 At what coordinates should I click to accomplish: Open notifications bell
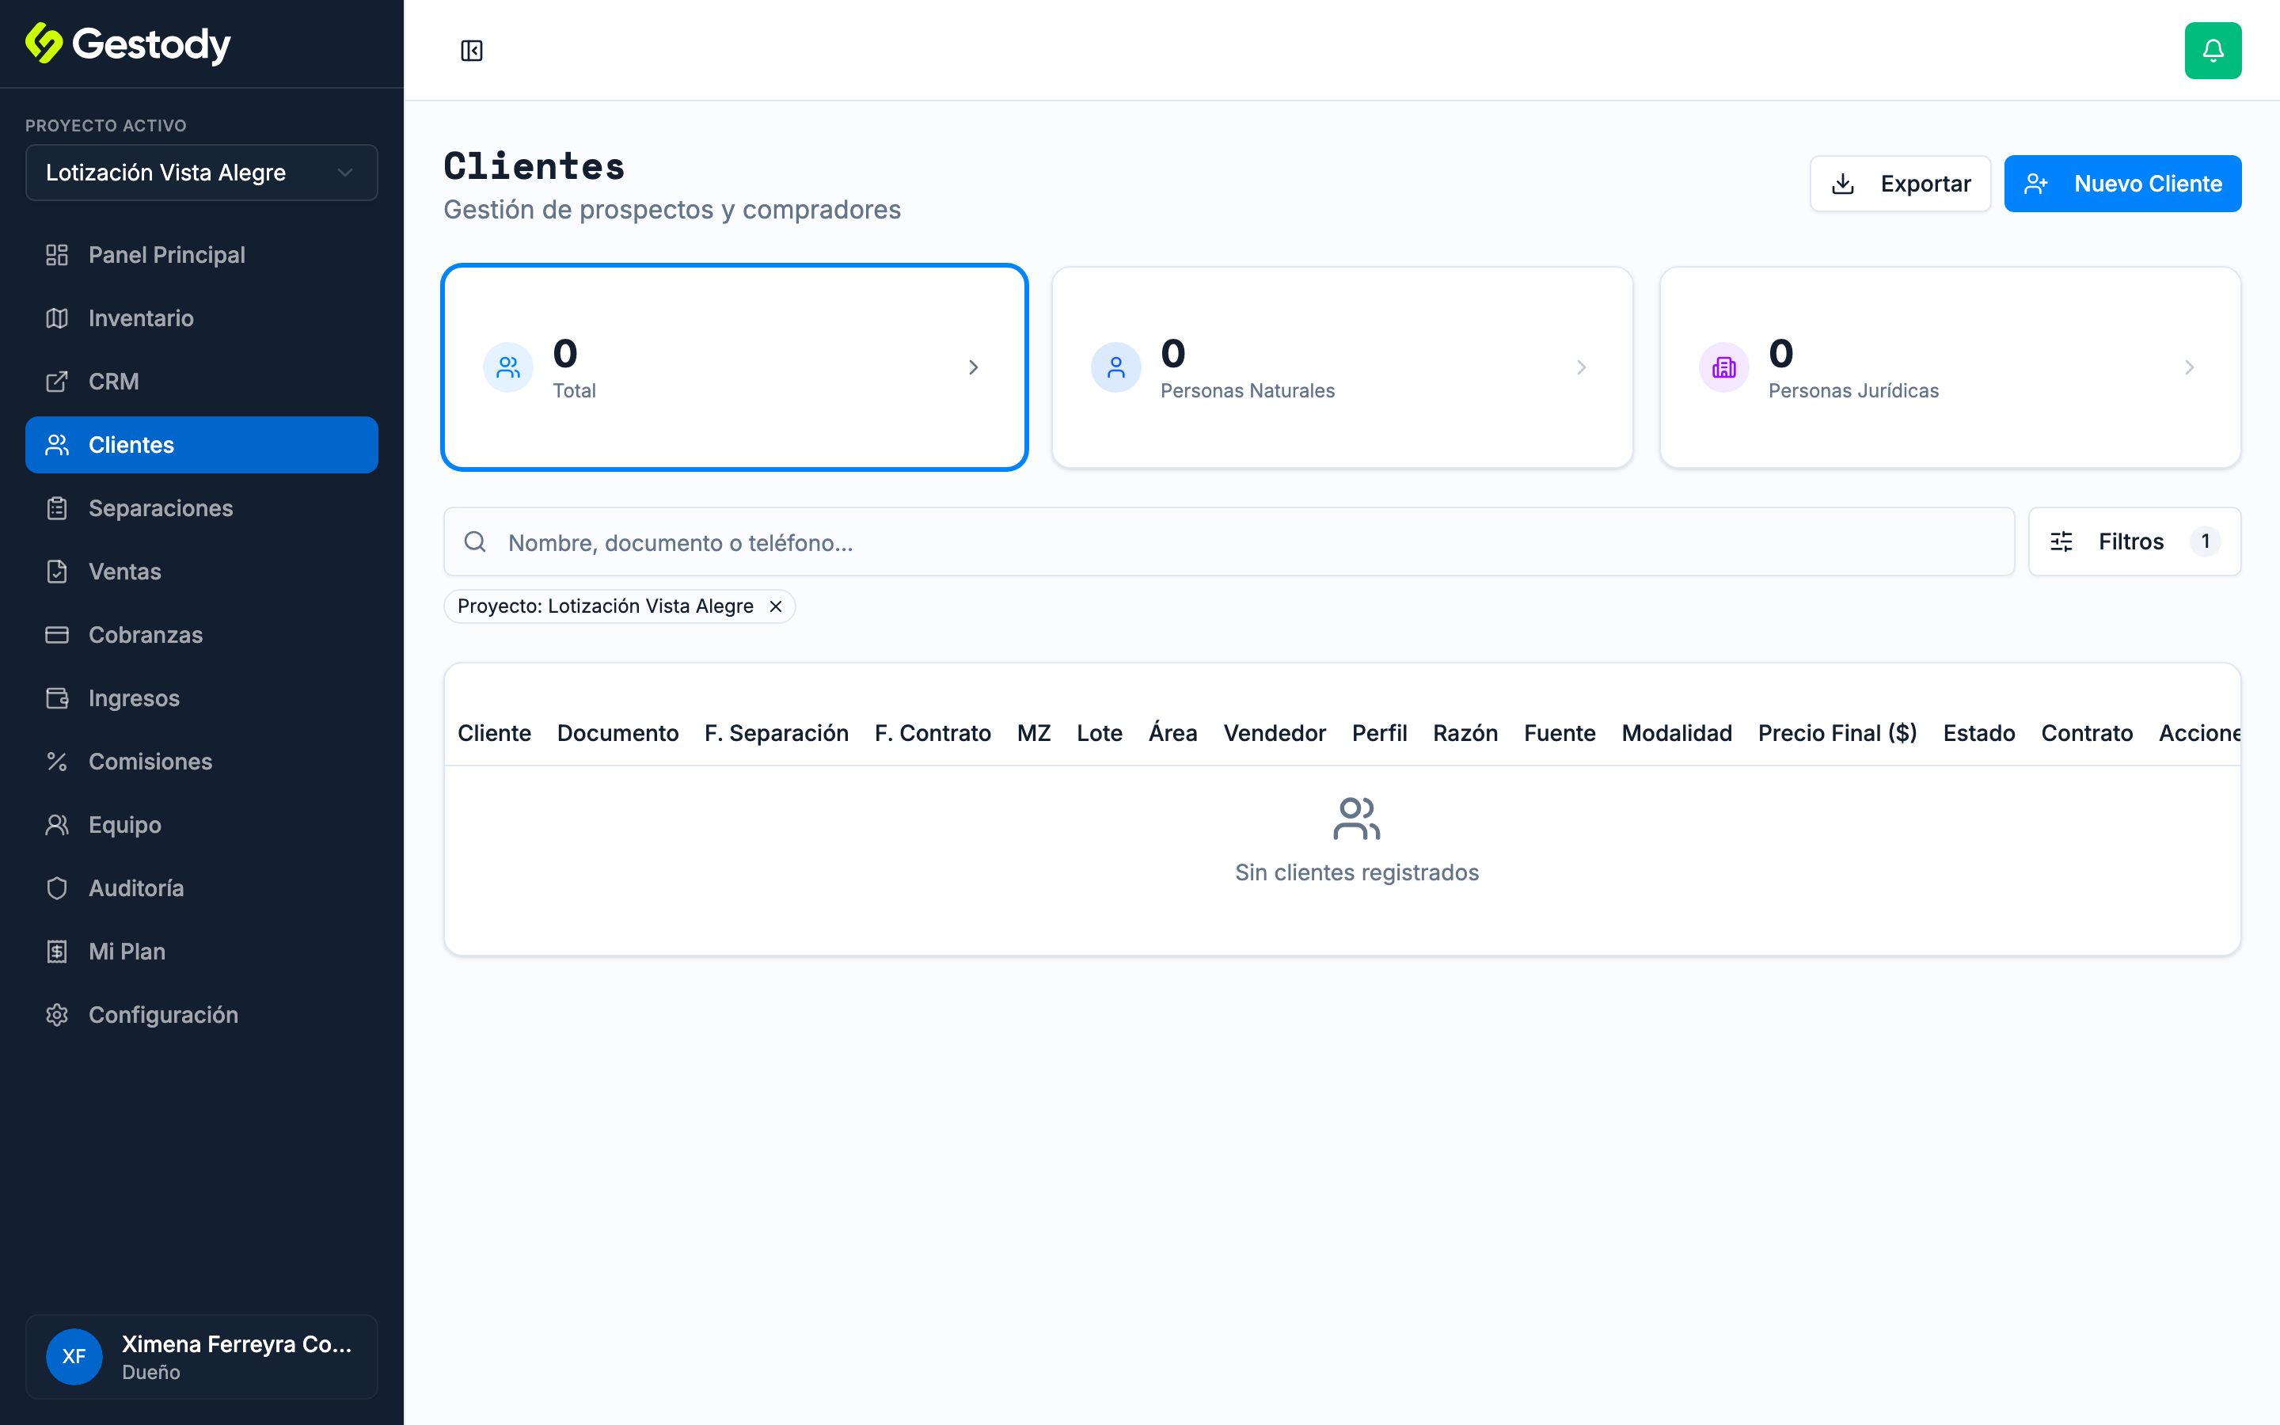click(x=2212, y=51)
